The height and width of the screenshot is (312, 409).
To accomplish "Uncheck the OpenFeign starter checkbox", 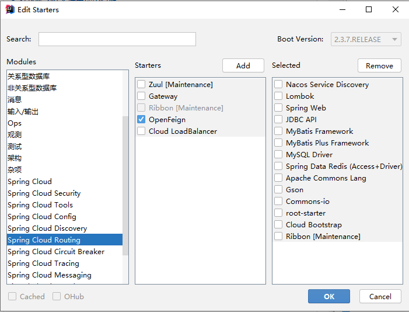I will pos(141,119).
